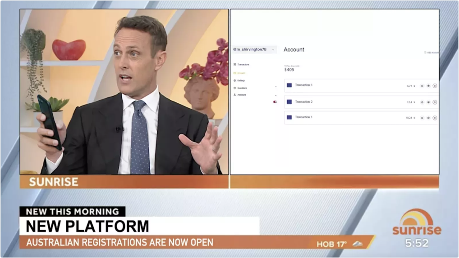459x258 pixels.
Task: Click the TOTAL BALANCE label
Action: tap(292, 66)
